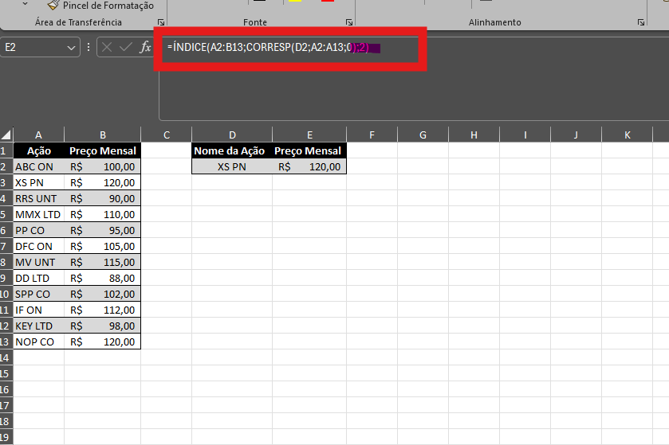
Task: Click the Nome da Ação header cell
Action: click(x=232, y=150)
